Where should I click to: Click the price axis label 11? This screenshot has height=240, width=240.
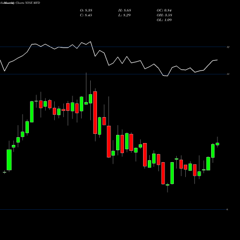pos(228,74)
